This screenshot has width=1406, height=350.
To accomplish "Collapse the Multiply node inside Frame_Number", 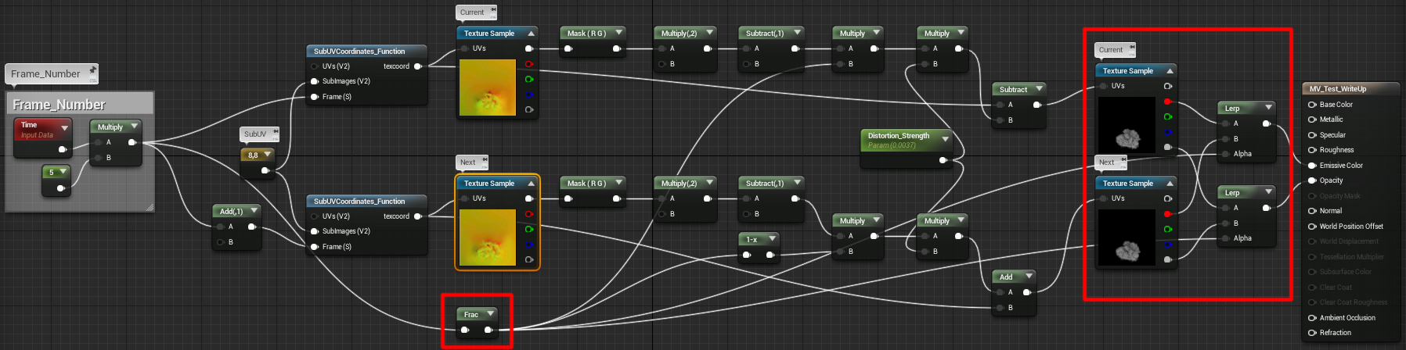I will tap(134, 127).
